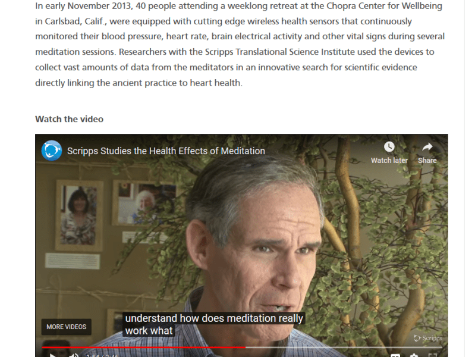Switch the video to fullscreen

[x=432, y=355]
